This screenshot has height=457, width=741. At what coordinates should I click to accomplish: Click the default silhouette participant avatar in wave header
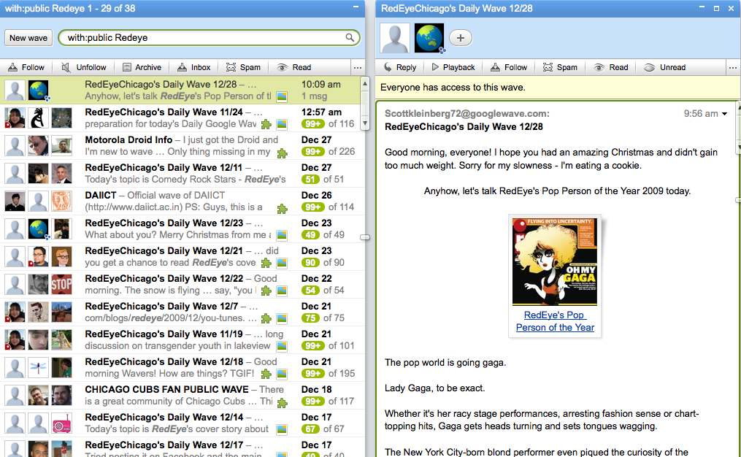(395, 38)
